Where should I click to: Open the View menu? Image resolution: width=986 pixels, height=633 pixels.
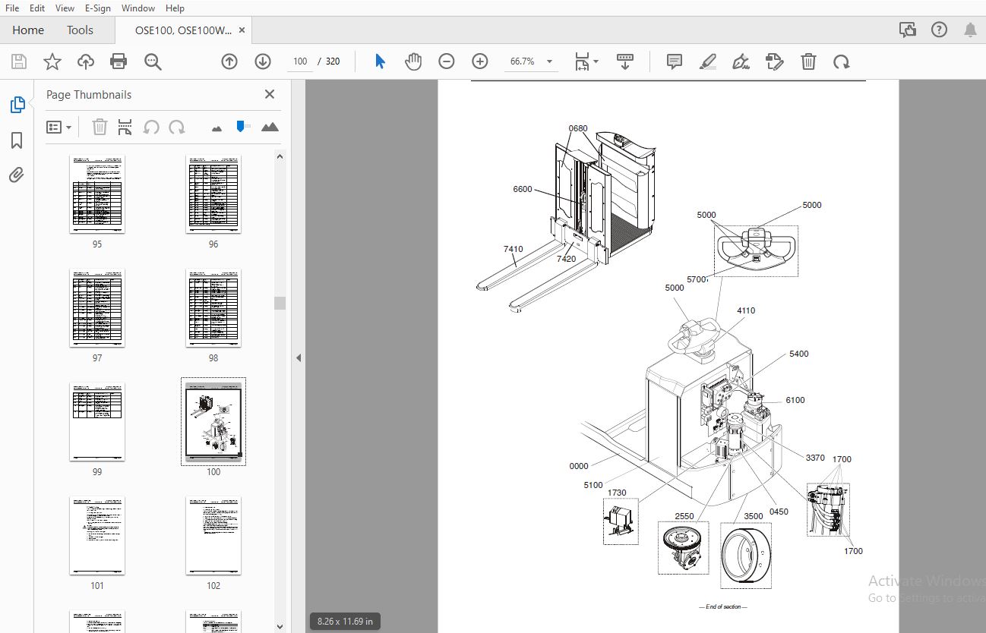click(x=65, y=8)
